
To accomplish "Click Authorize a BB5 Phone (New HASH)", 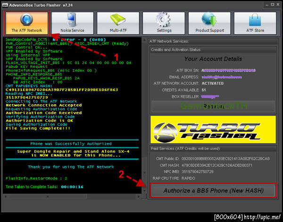I will tap(213, 190).
